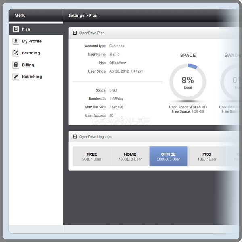This screenshot has height=242, width=242.
Task: Go to the Branding section
Action: coord(36,53)
